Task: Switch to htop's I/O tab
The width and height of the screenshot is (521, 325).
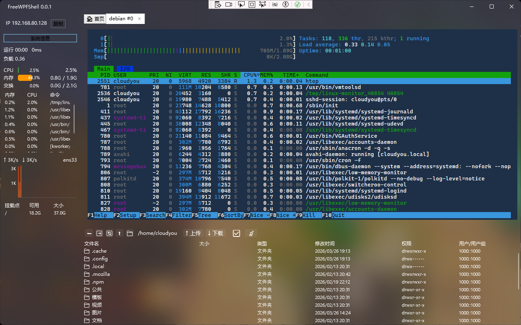Action: point(125,69)
